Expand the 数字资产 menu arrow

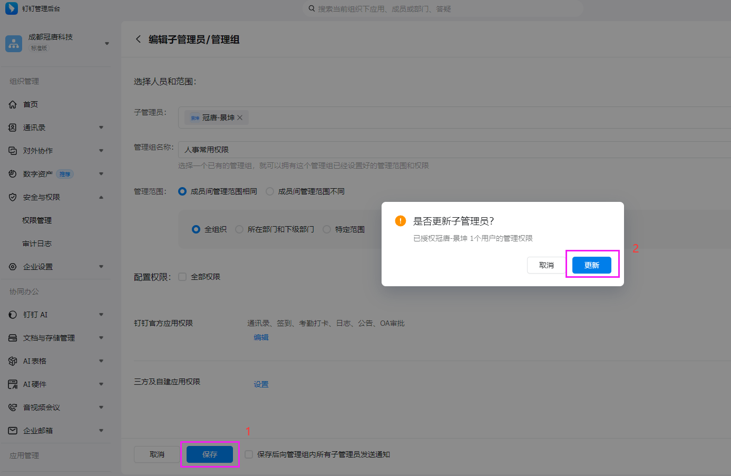pyautogui.click(x=101, y=174)
